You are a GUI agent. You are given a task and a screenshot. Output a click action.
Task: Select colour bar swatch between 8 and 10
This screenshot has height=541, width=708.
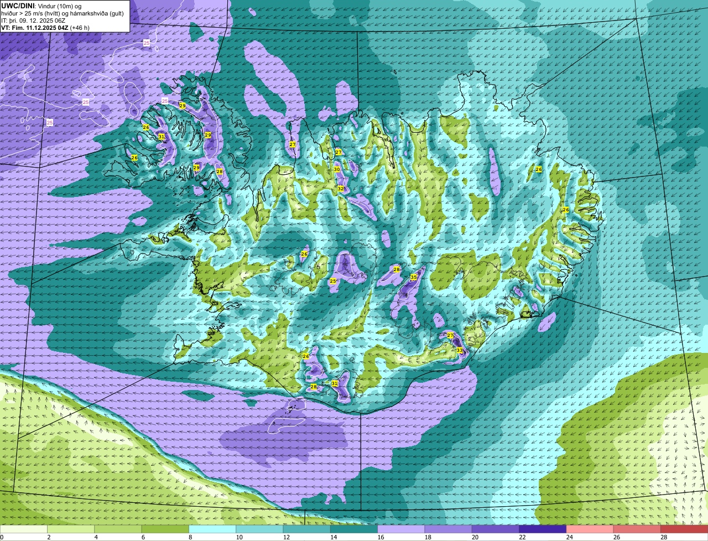point(212,529)
